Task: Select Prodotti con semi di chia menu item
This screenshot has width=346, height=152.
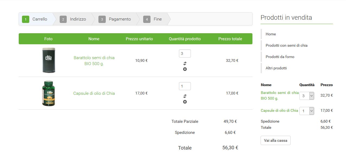Action: point(286,45)
